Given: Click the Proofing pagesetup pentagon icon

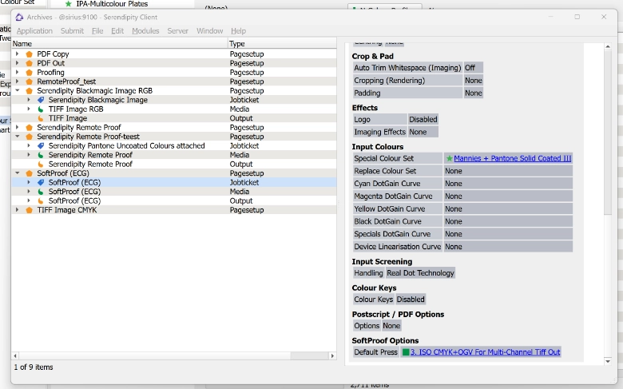Looking at the screenshot, I should coord(30,73).
